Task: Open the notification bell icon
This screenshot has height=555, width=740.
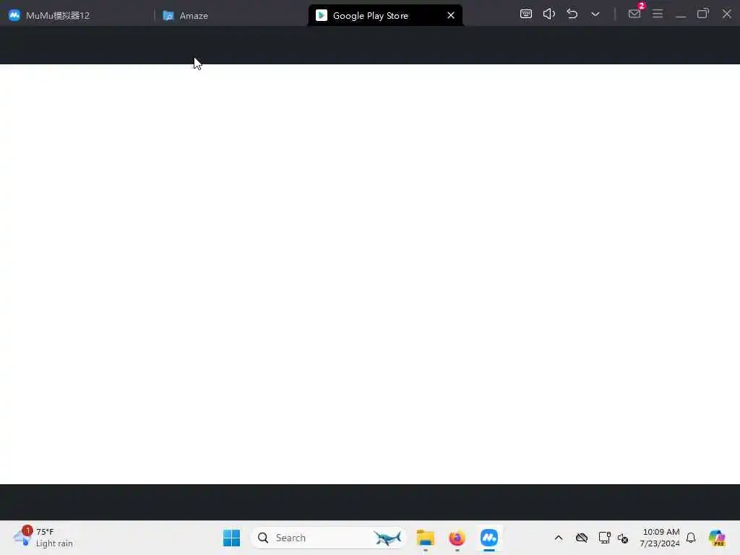Action: point(691,538)
